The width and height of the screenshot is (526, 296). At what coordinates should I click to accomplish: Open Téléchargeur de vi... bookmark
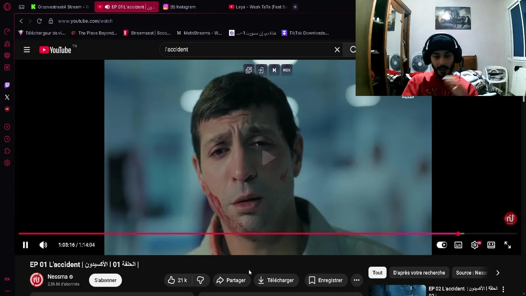click(x=42, y=33)
